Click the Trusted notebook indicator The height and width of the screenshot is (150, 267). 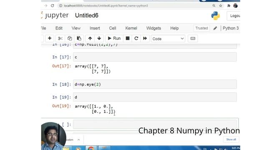click(x=202, y=28)
